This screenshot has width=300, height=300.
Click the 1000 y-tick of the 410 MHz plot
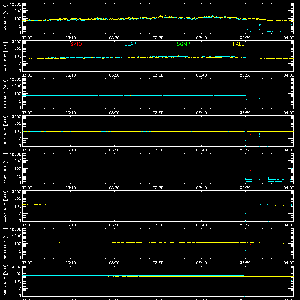[17, 49]
